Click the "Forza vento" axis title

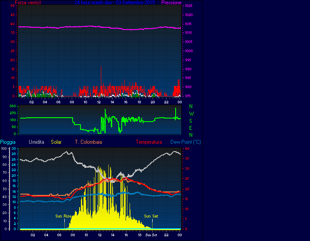(28, 3)
